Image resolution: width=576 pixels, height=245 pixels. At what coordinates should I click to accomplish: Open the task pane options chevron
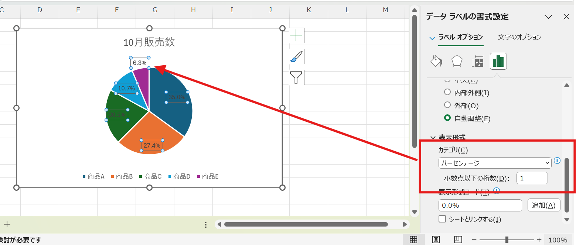click(x=548, y=17)
